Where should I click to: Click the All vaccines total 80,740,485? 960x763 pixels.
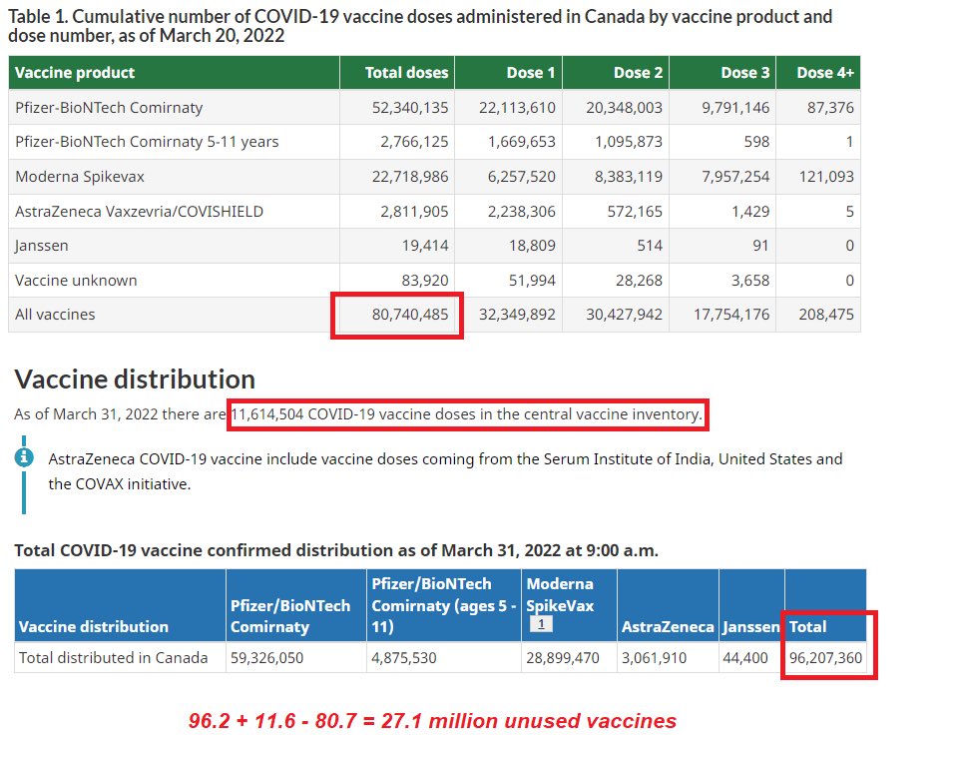(x=410, y=315)
